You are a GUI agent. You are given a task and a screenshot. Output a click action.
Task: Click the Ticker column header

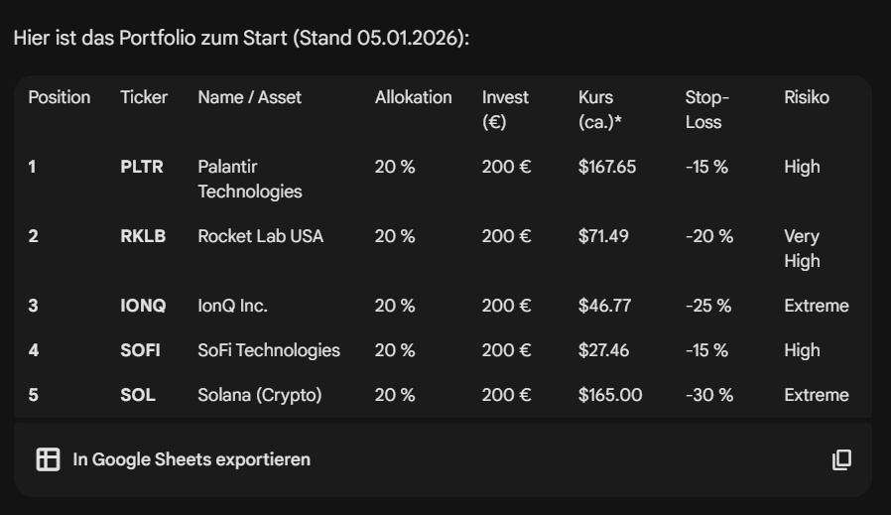pyautogui.click(x=144, y=97)
